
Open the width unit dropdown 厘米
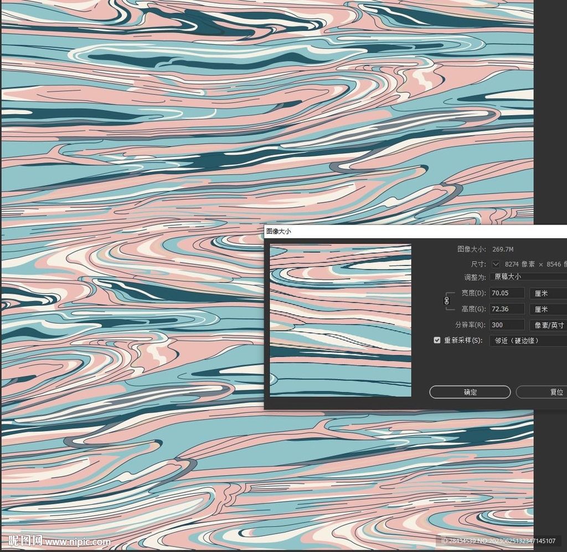tap(548, 293)
